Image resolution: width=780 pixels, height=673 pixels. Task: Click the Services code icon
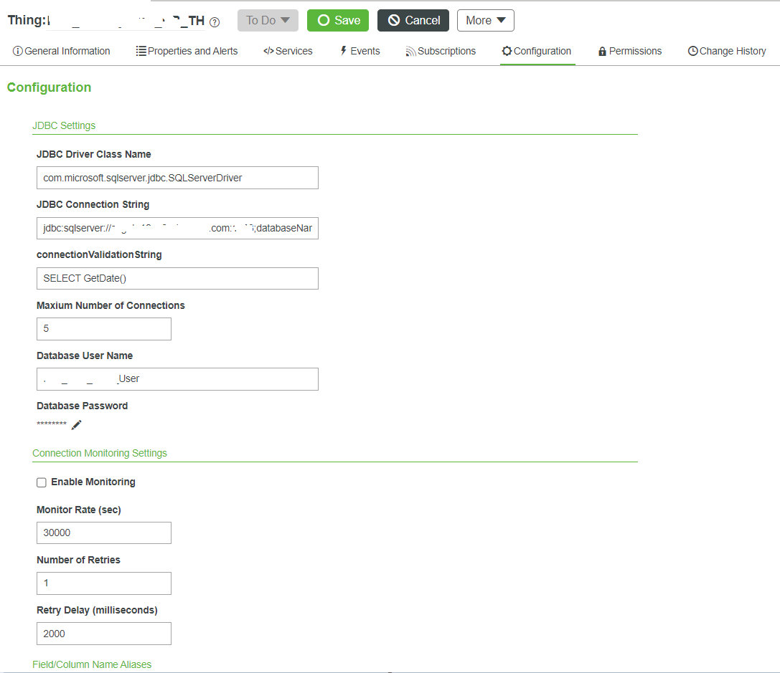click(x=270, y=51)
